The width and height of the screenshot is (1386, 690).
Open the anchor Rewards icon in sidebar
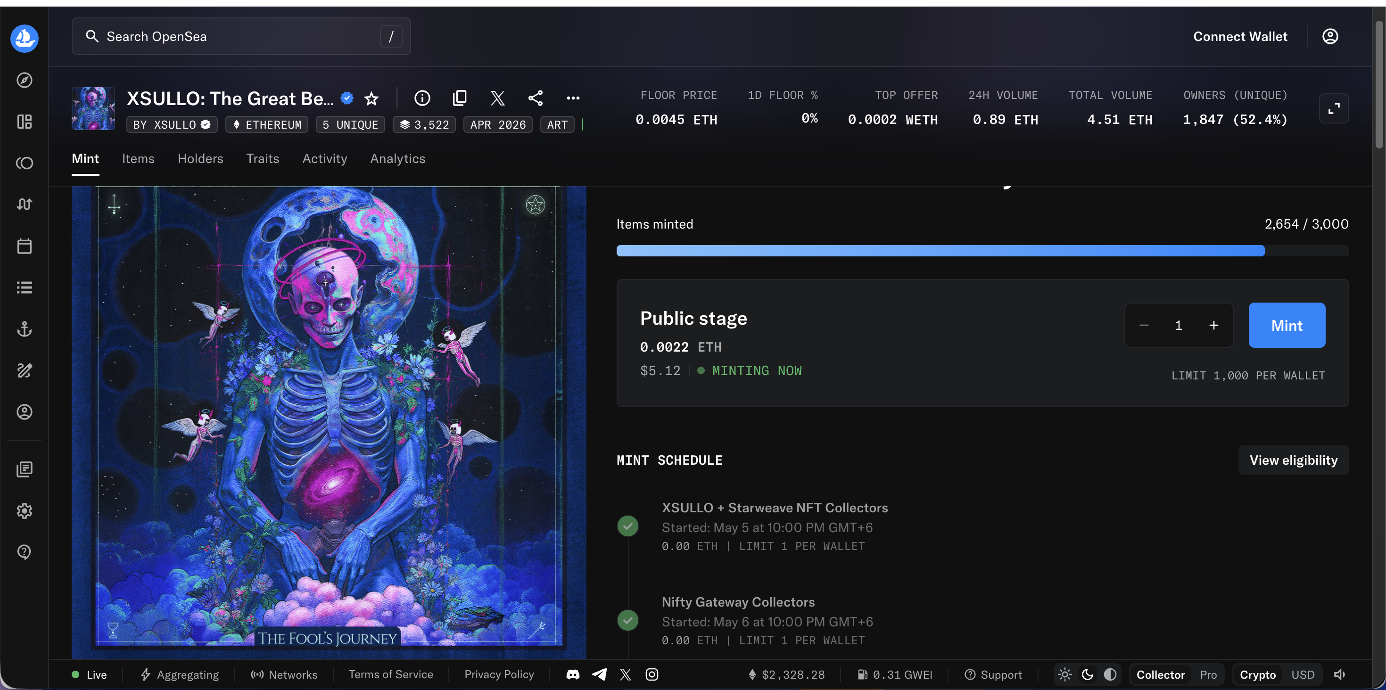(x=24, y=329)
